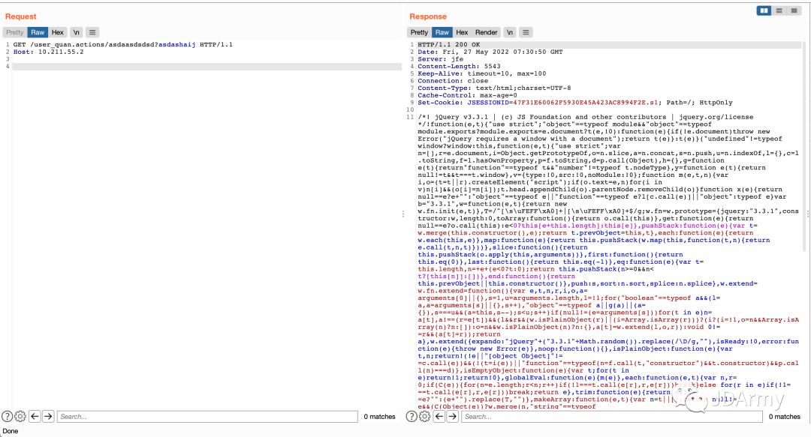Click the Content-Type text/html header line
Viewport: 811px width, 437px height.
pos(494,88)
